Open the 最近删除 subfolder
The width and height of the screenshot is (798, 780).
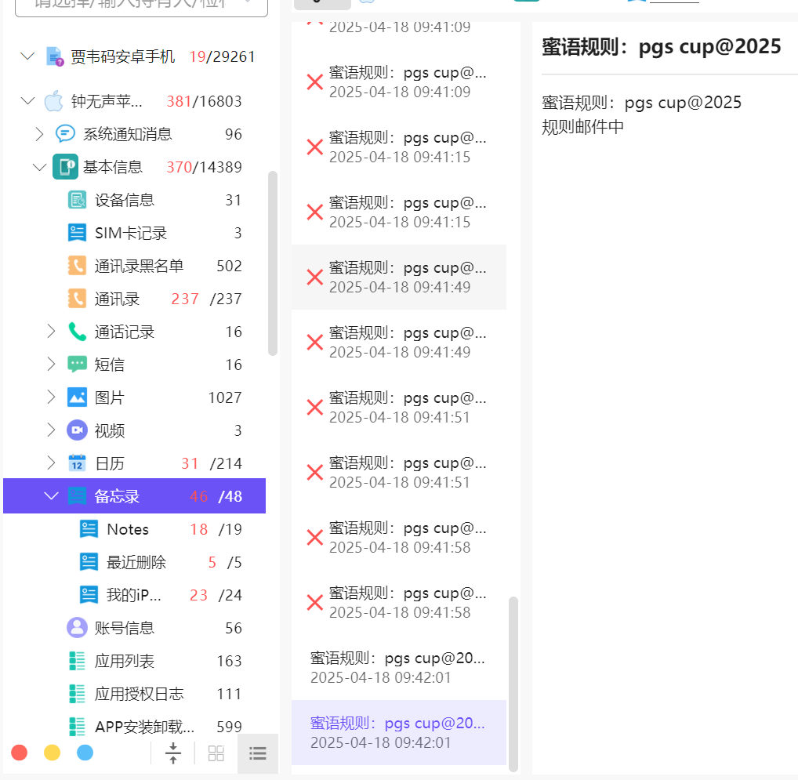coord(136,562)
